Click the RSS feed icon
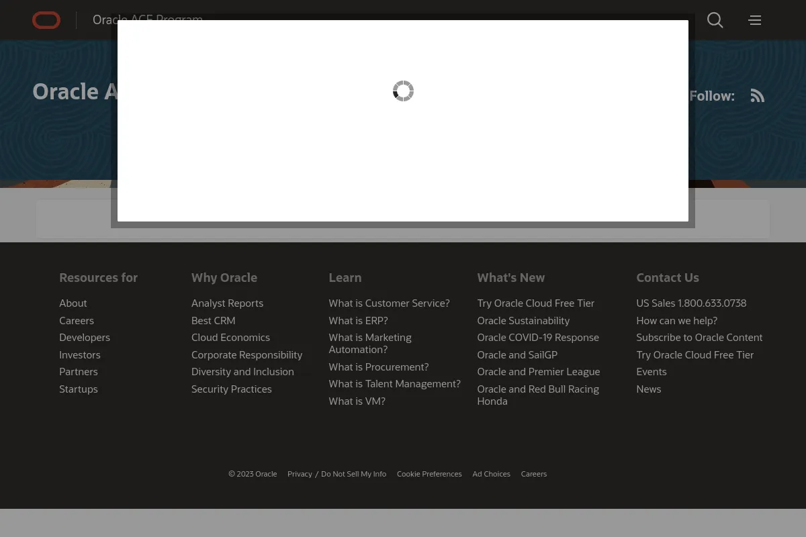 click(x=758, y=96)
